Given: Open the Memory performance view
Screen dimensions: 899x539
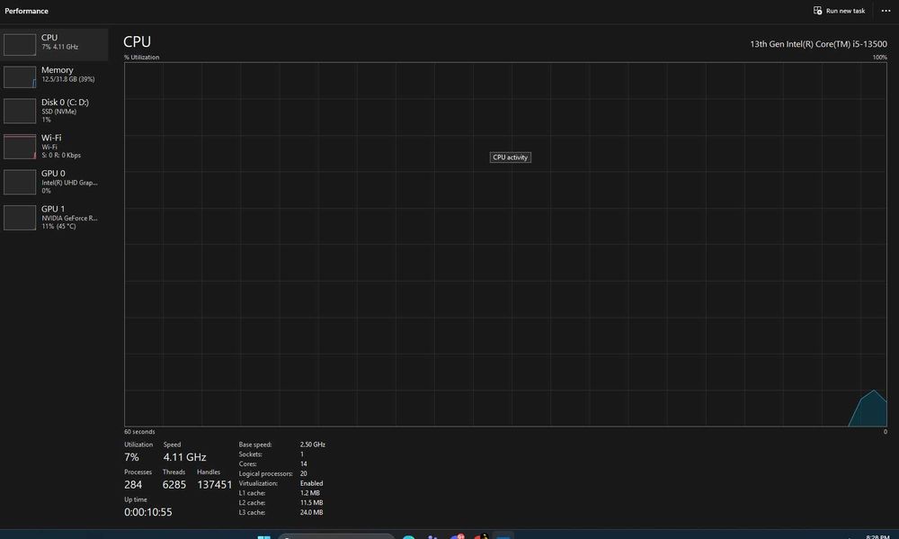Looking at the screenshot, I should tap(54, 76).
